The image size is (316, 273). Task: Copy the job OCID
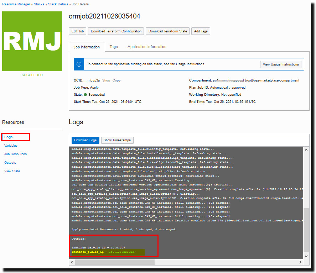point(116,80)
